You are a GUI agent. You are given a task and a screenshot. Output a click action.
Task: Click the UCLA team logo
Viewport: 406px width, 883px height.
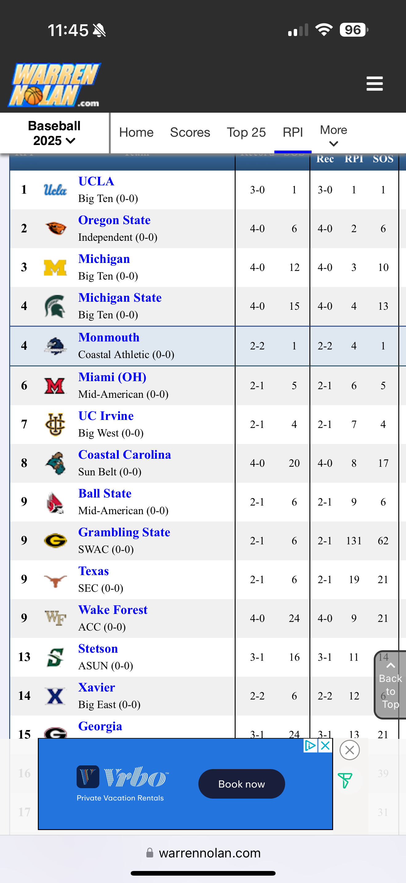click(55, 190)
